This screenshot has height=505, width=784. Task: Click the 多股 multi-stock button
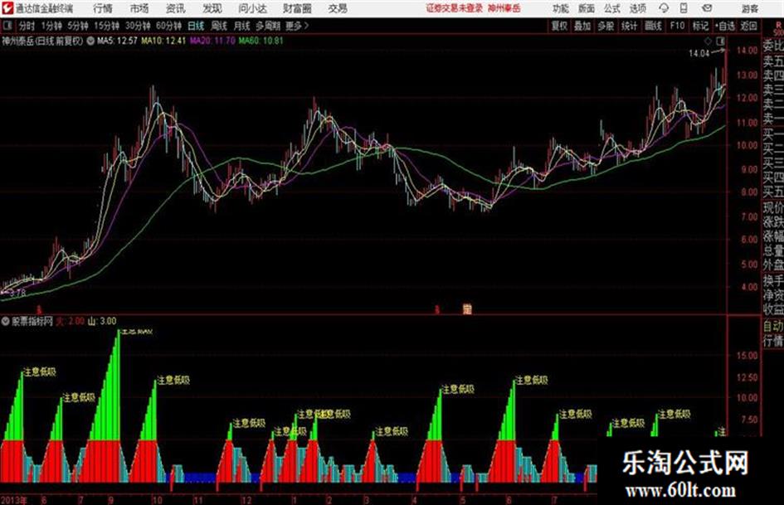coord(606,26)
